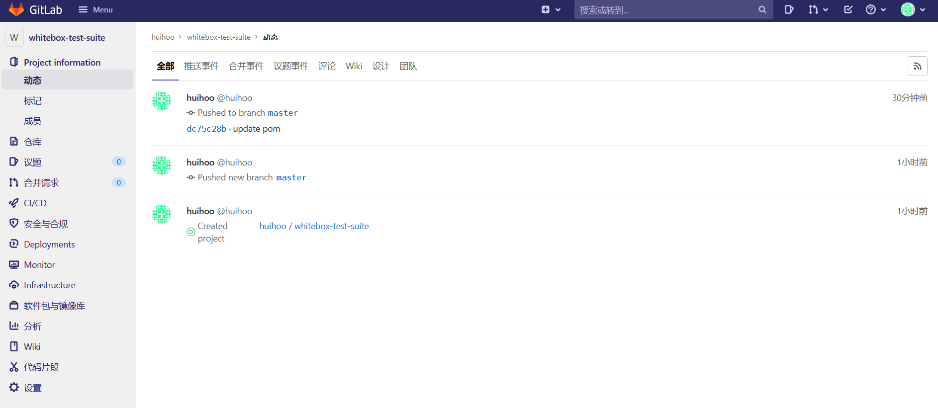Open 成员 members in sidebar

pos(32,121)
